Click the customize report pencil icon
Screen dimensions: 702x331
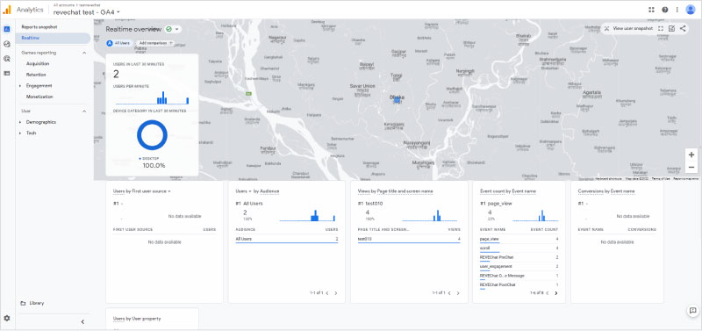click(671, 28)
